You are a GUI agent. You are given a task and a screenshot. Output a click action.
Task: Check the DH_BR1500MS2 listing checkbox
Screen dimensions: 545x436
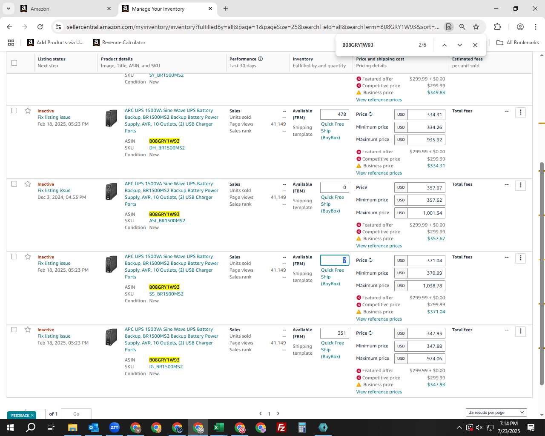(14, 111)
